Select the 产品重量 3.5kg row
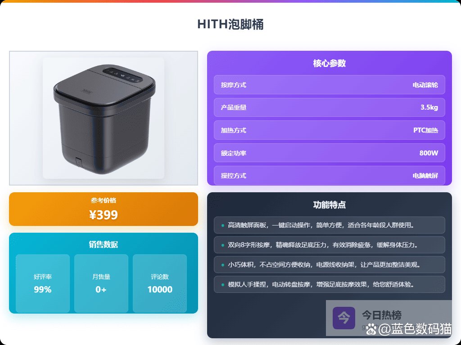Image resolution: width=461 pixels, height=345 pixels. pos(329,107)
